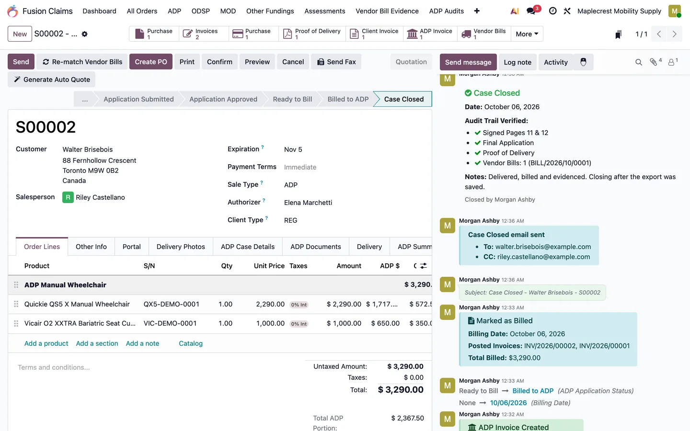Click the Terms and conditions text field
Screen dimensions: 690x431
(x=54, y=367)
